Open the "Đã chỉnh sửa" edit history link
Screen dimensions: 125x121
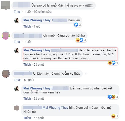coord(43,12)
